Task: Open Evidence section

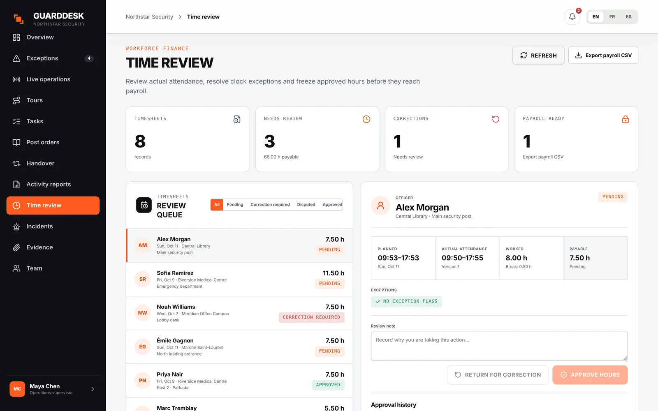Action: [53, 247]
